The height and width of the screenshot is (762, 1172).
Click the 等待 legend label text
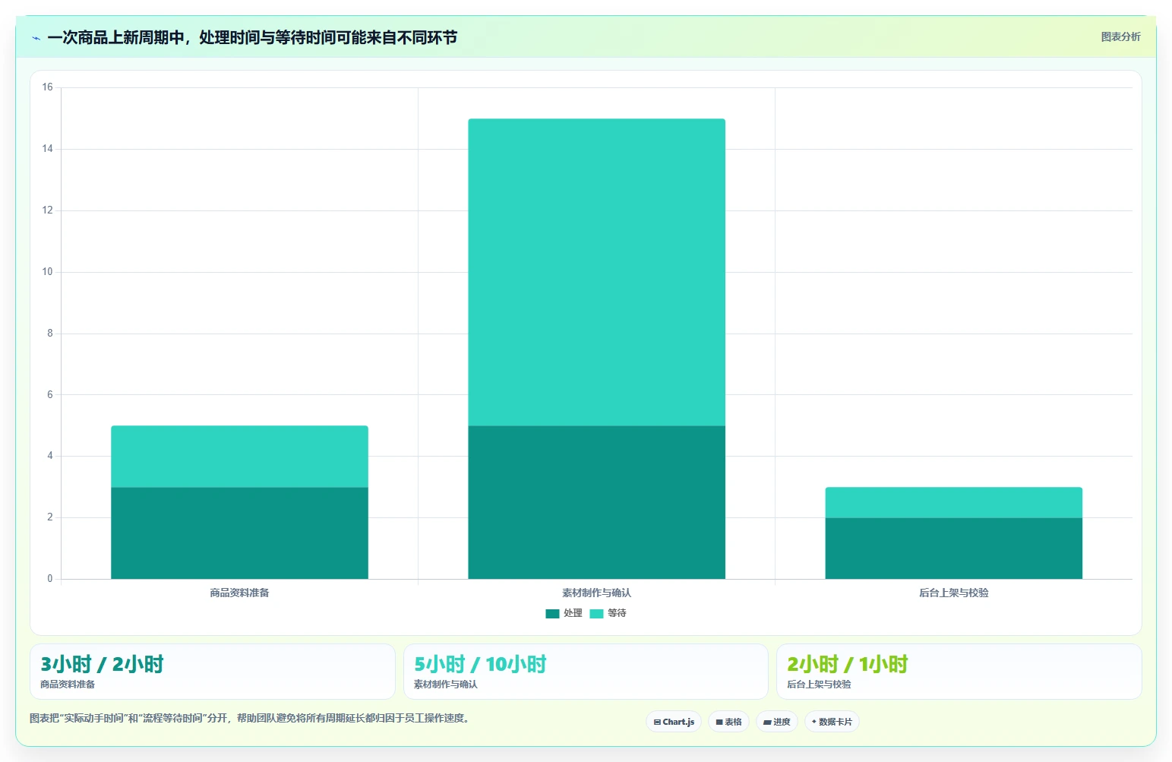617,613
